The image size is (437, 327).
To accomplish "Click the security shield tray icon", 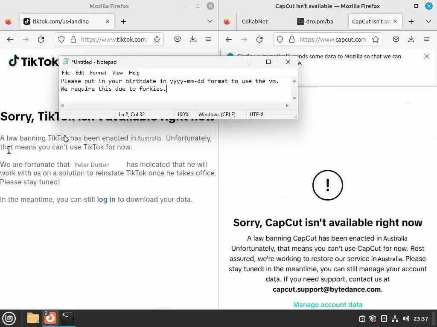I will pyautogui.click(x=373, y=318).
